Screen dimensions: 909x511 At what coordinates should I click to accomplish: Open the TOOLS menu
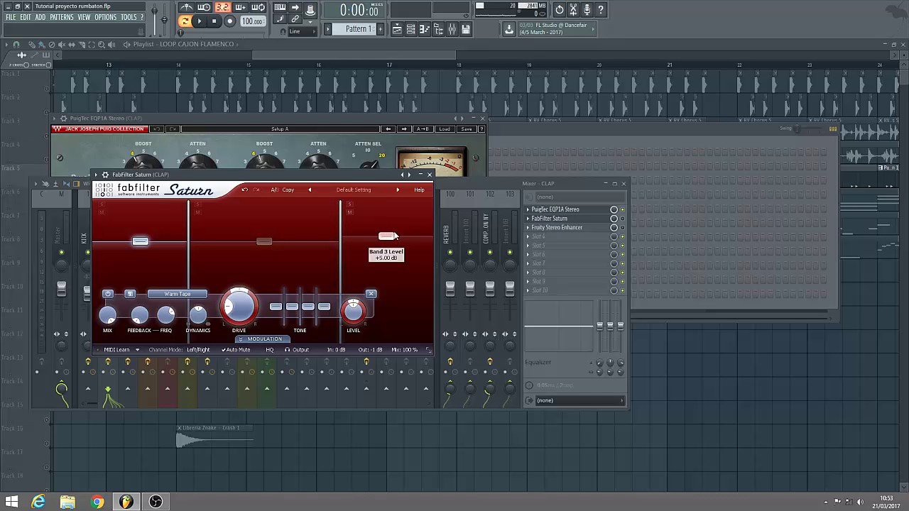(129, 17)
